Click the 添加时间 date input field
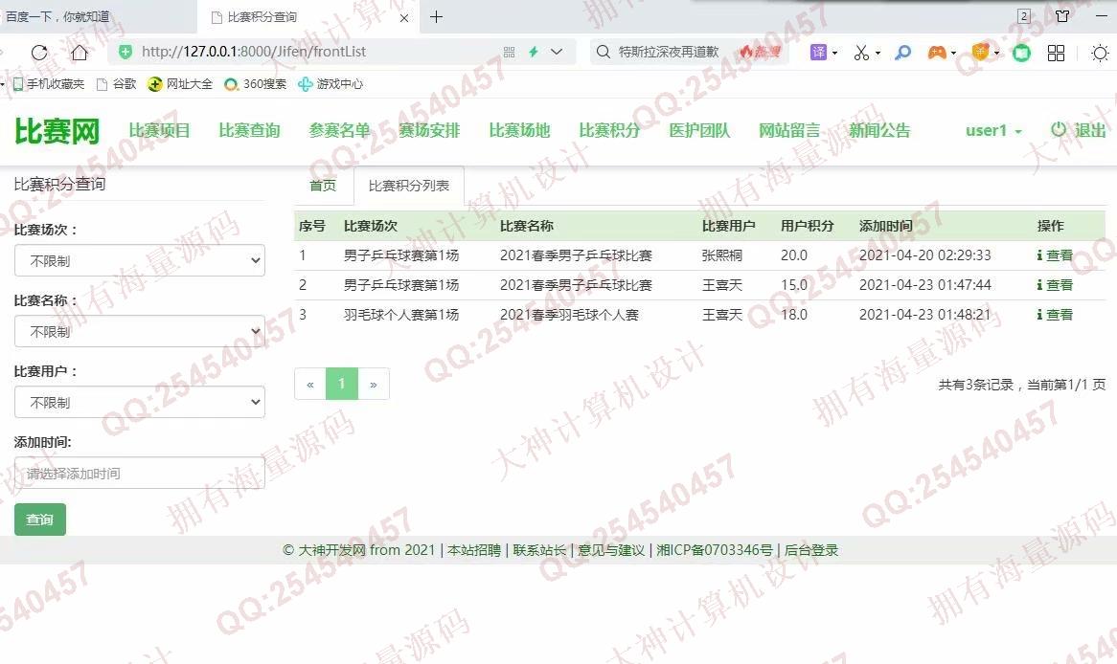 click(x=140, y=473)
